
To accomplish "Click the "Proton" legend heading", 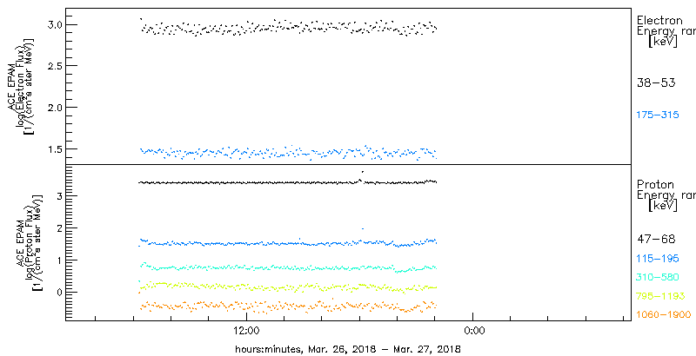I will 655,184.
